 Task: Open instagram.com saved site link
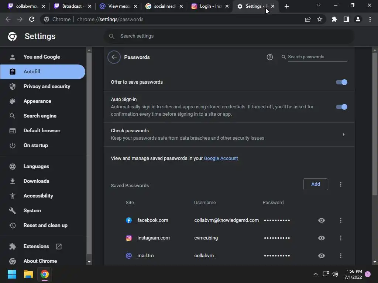[x=154, y=238]
